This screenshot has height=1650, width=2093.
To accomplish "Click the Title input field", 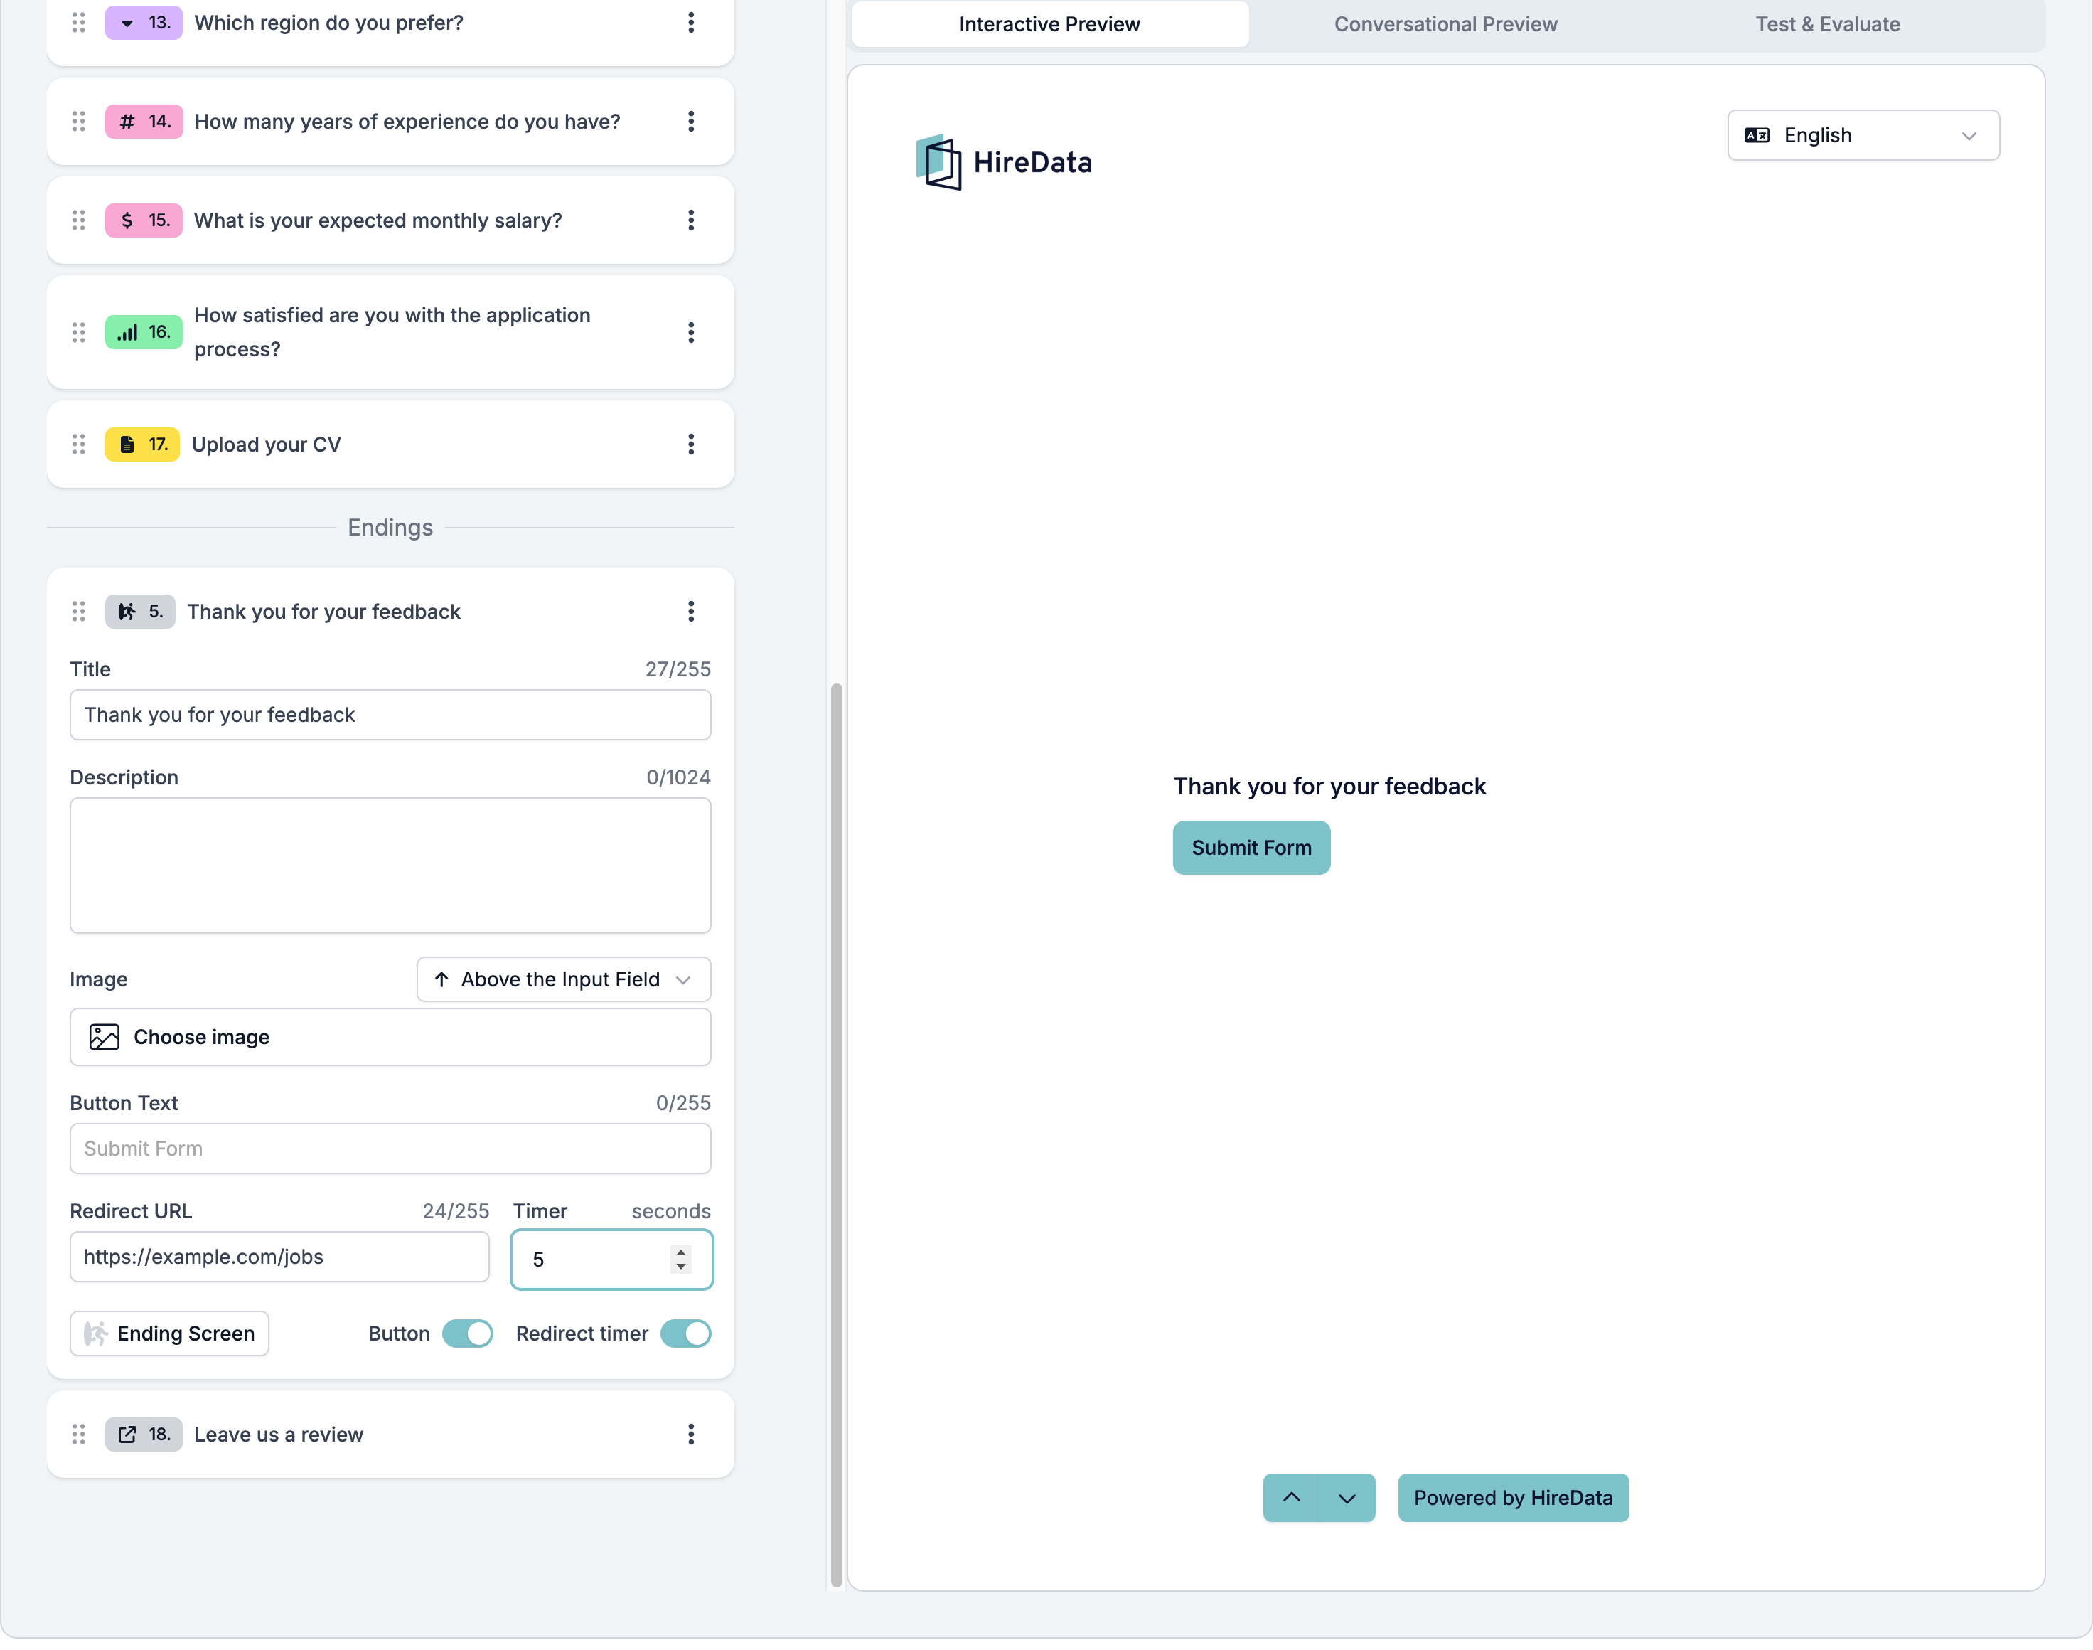I will pyautogui.click(x=390, y=715).
